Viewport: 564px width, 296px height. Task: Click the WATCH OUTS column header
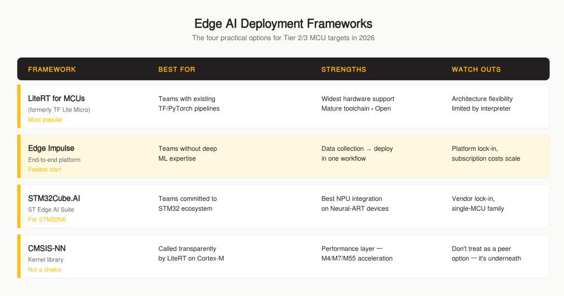tap(476, 69)
